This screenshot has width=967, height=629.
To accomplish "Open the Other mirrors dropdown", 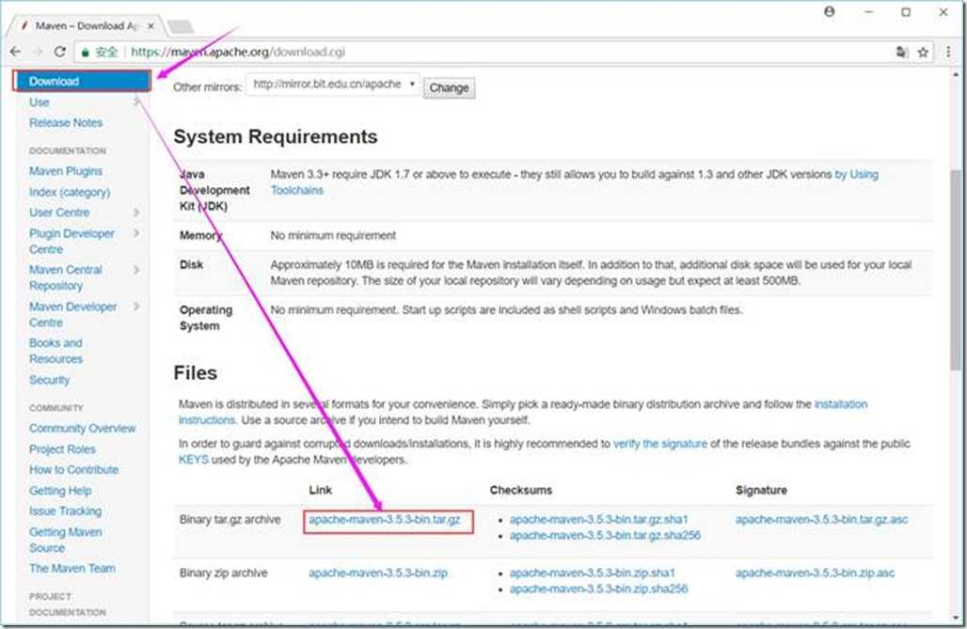I will [332, 85].
